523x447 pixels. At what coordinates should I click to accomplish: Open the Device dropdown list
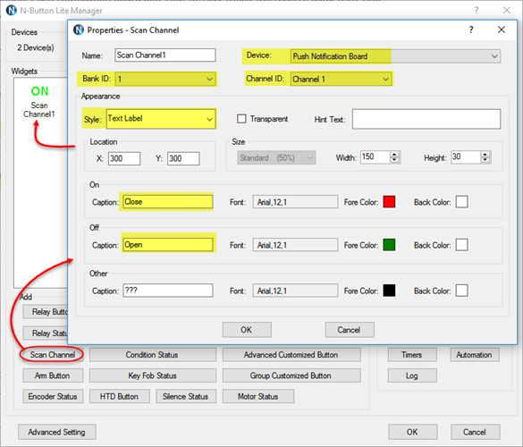click(494, 56)
